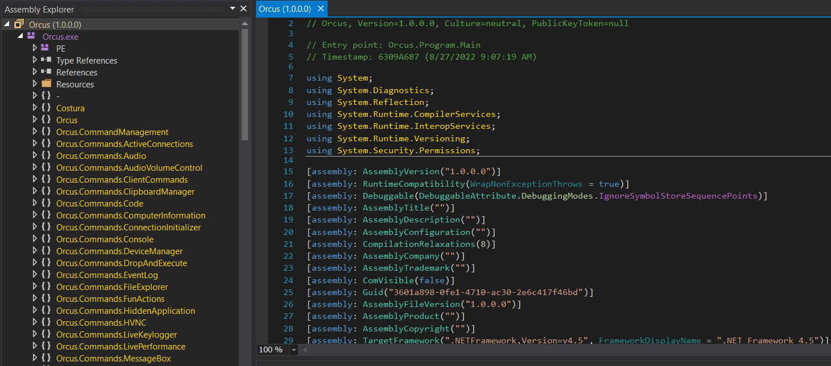Expand the Orcus.Commands.LiveKeylogger namespace
The height and width of the screenshot is (366, 831).
coord(35,334)
